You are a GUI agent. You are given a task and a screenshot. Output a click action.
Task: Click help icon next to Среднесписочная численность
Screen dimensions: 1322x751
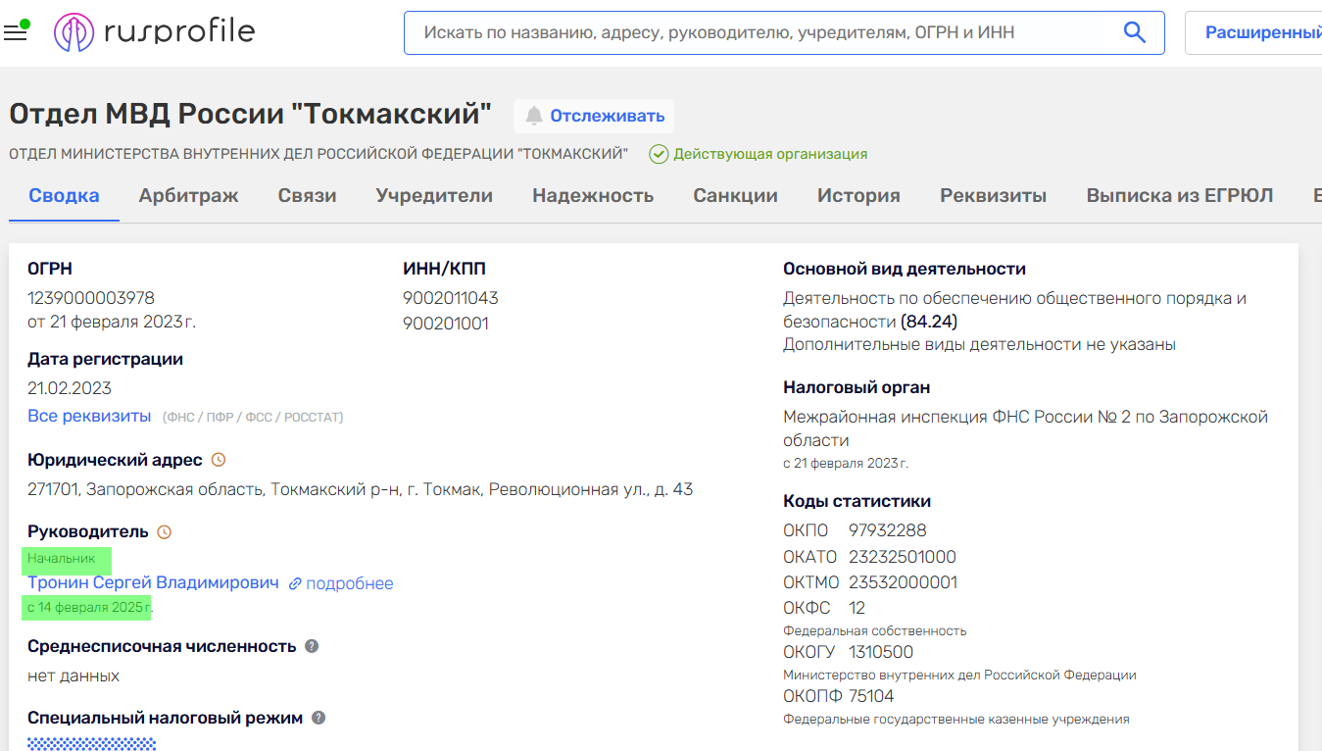312,646
